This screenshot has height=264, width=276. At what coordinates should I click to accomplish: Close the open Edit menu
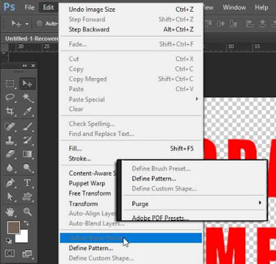48,8
